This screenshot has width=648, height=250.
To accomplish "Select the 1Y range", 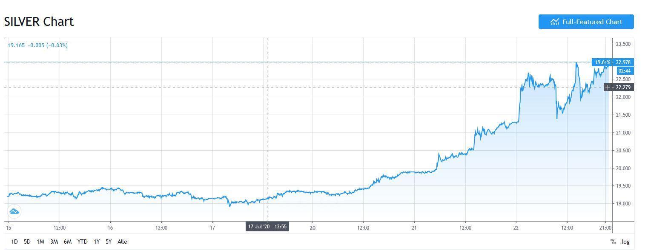I will pyautogui.click(x=97, y=242).
